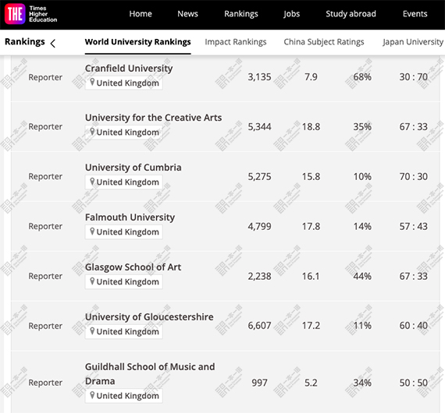Viewport: 445px width, 413px height.
Task: Open Study abroad in the top navigation
Action: [x=351, y=13]
